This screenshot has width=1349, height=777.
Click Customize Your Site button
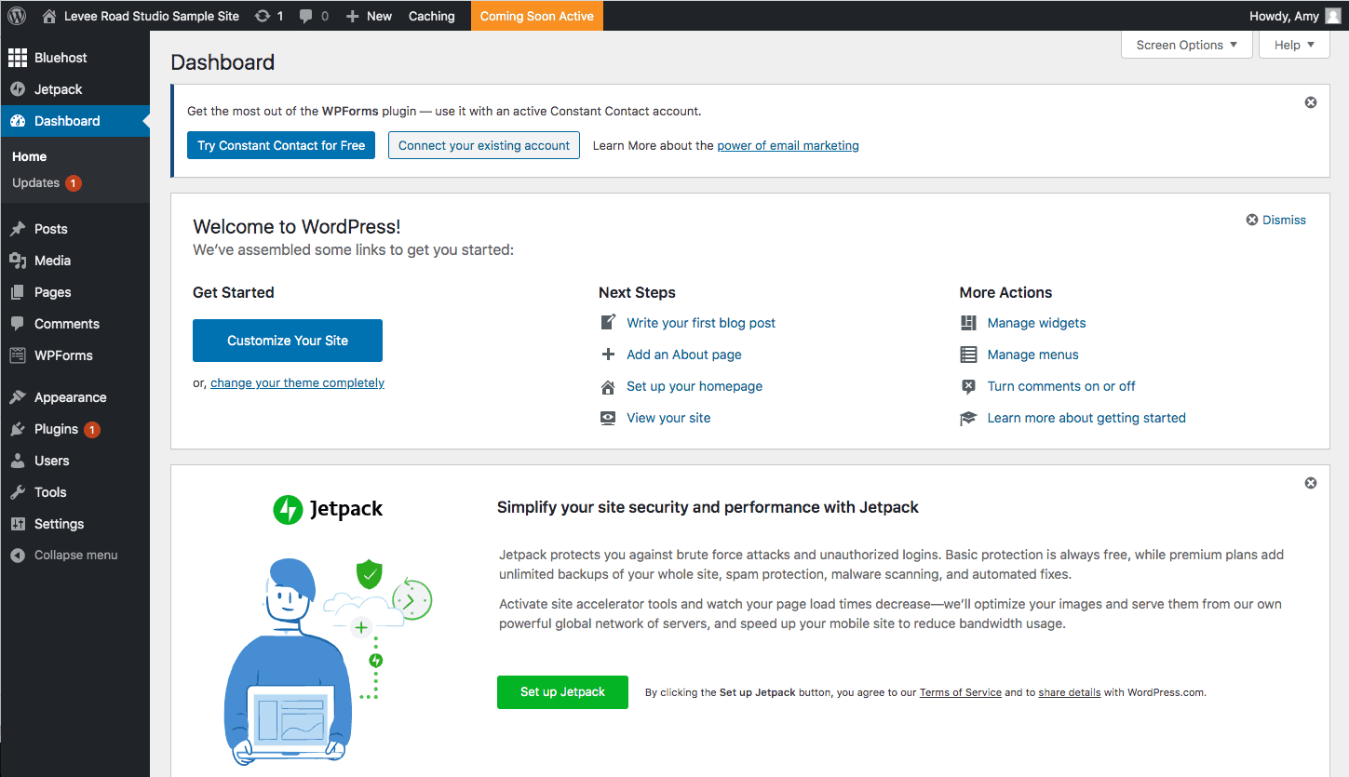(x=288, y=341)
